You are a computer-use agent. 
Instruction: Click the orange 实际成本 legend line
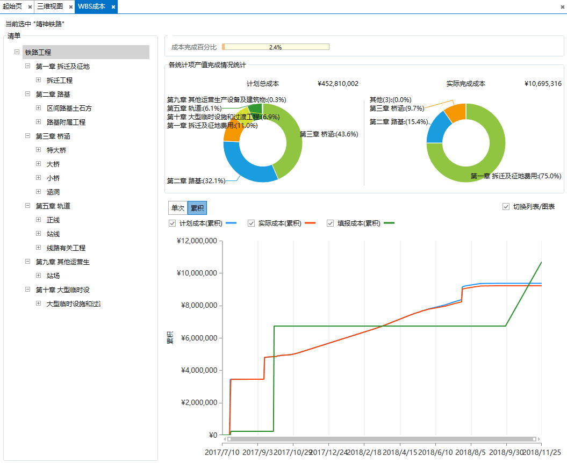tap(310, 223)
